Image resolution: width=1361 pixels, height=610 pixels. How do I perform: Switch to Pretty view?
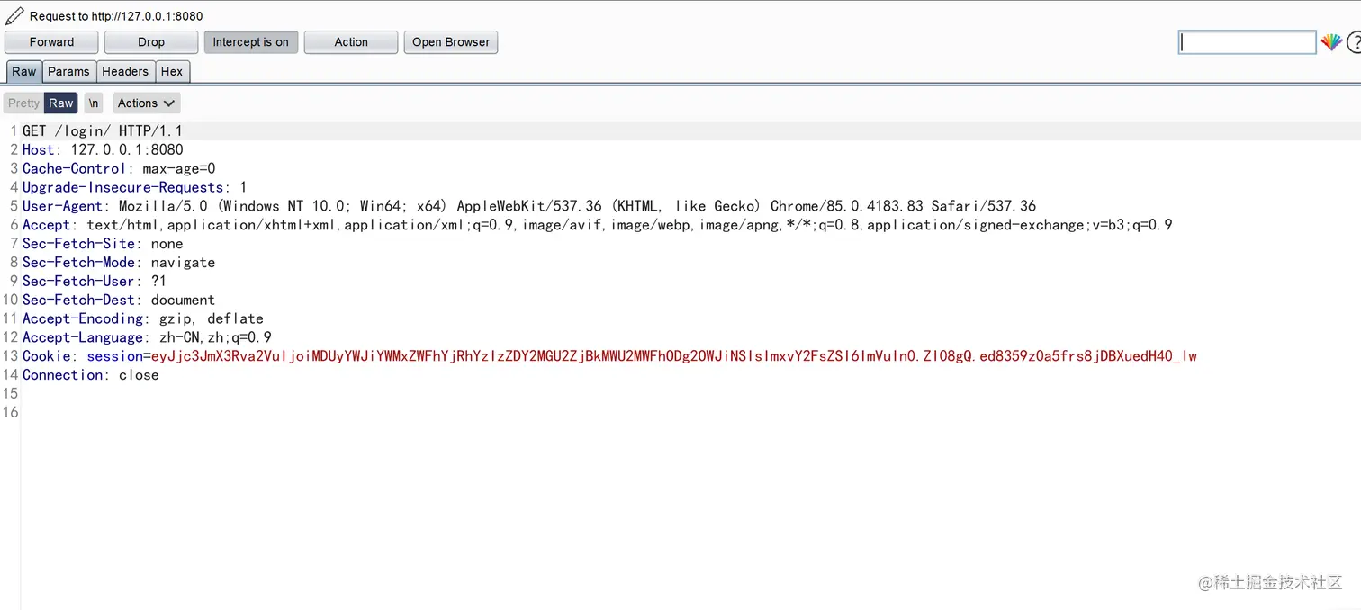24,103
